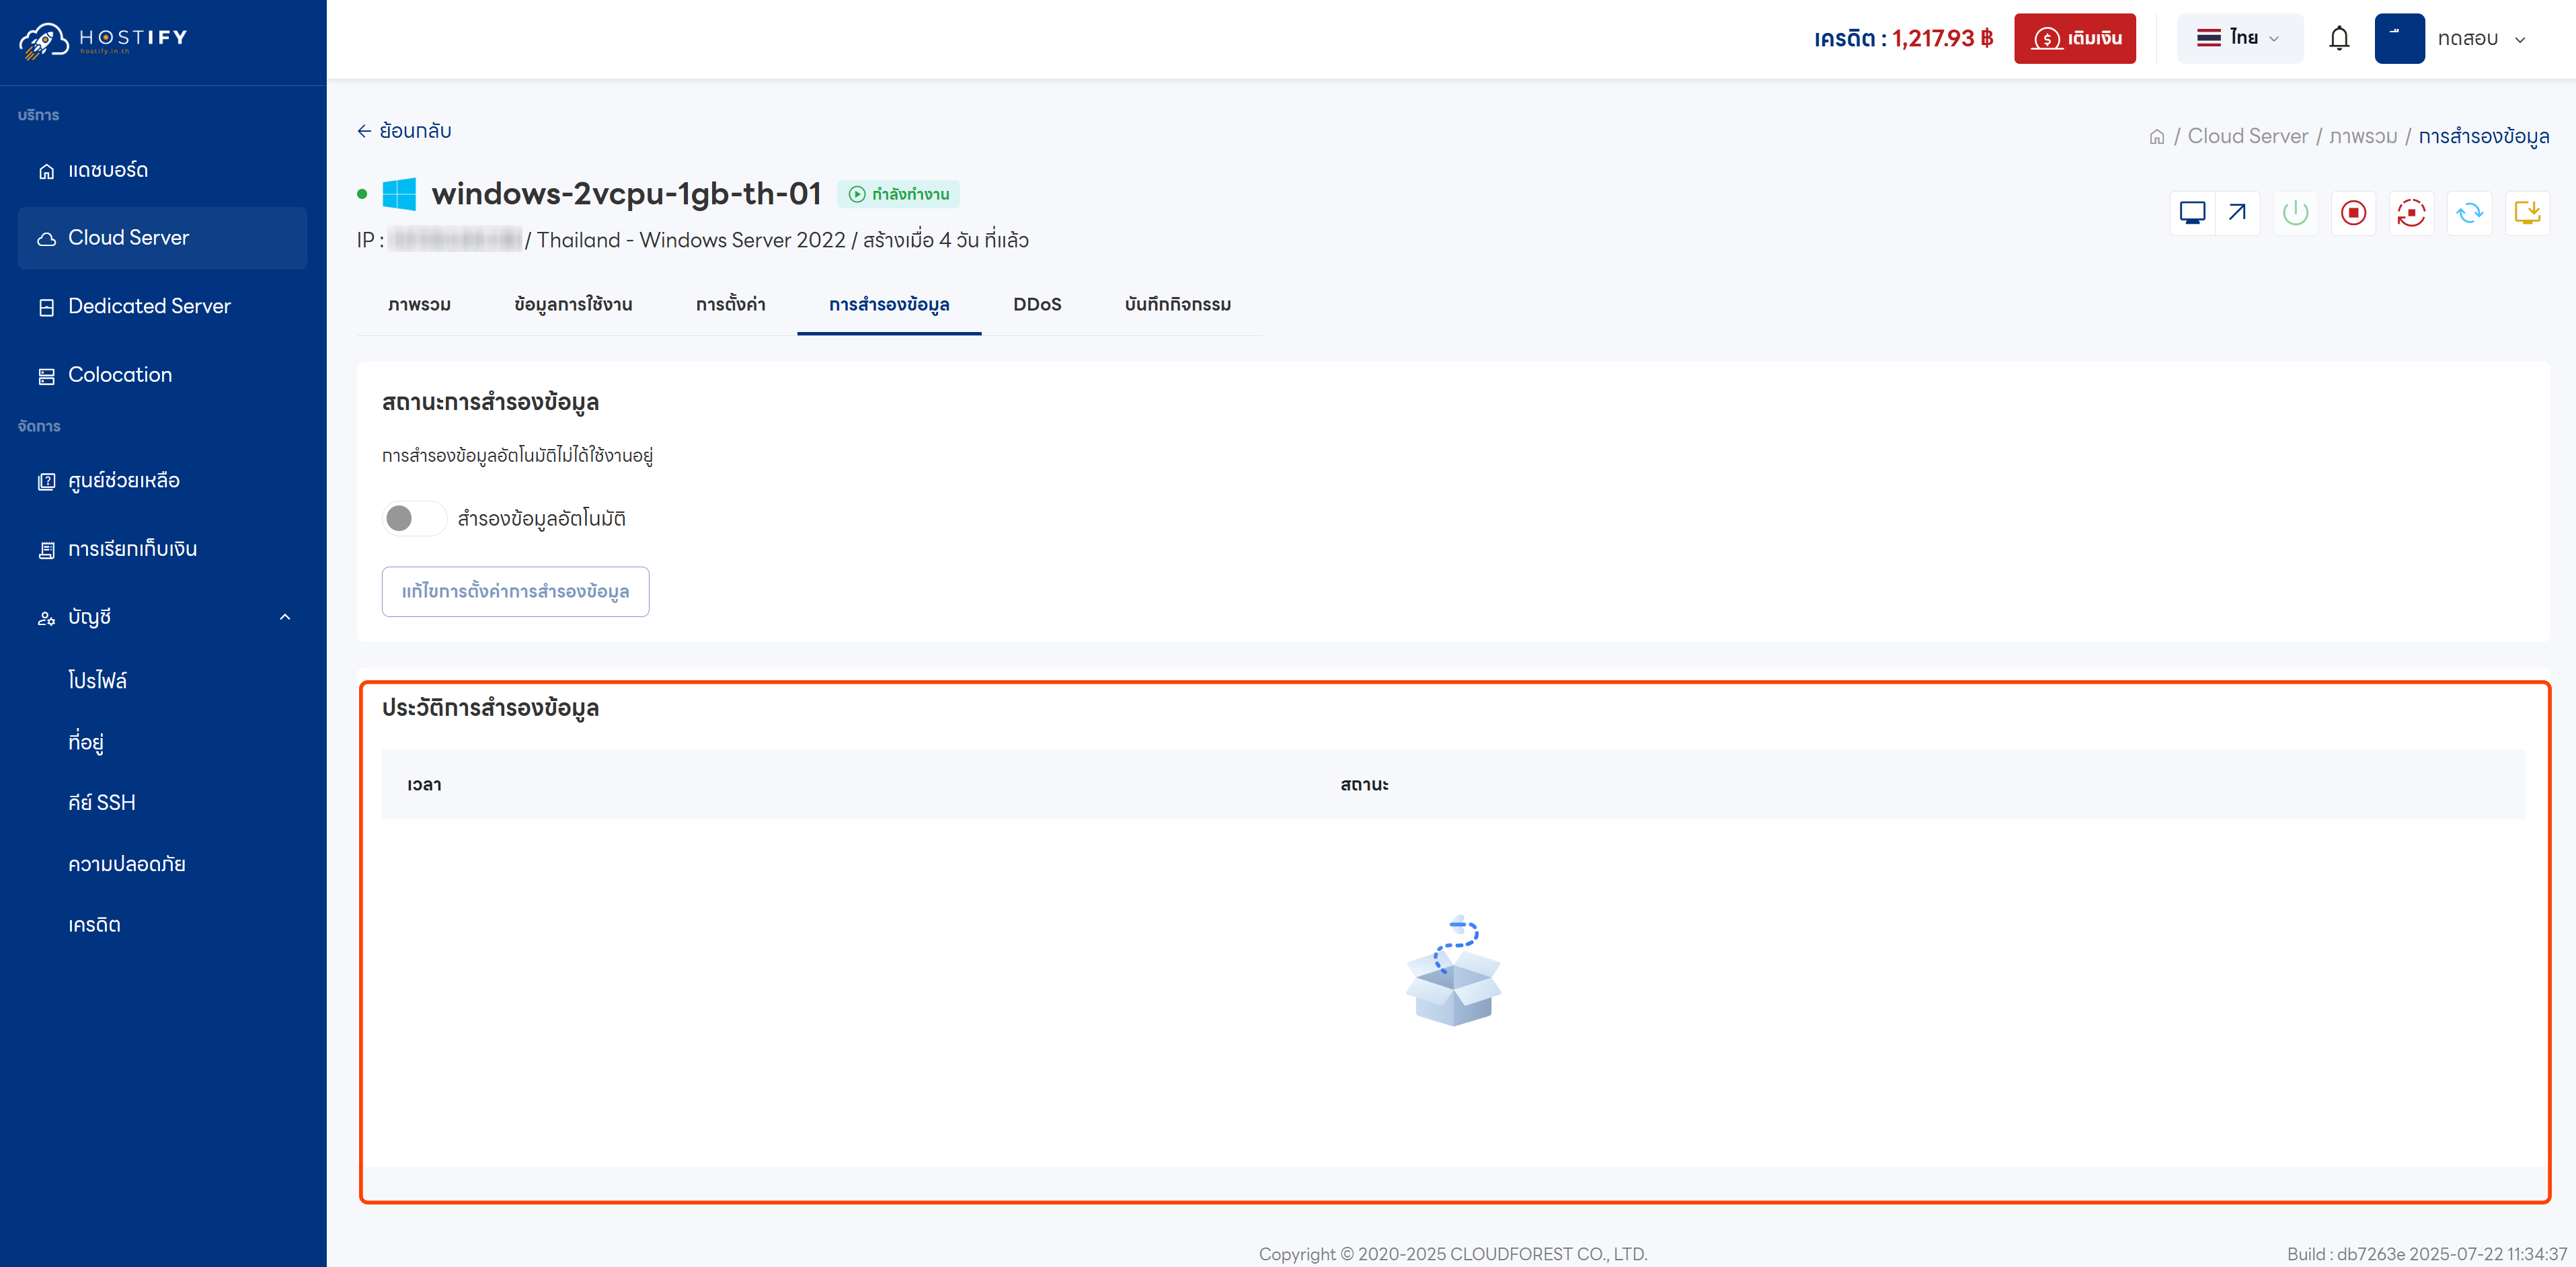Click ภาพรวม breadcrumb link

coord(2363,136)
